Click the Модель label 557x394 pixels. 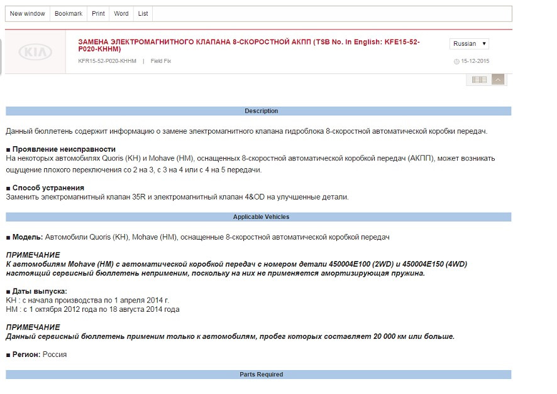[28, 237]
